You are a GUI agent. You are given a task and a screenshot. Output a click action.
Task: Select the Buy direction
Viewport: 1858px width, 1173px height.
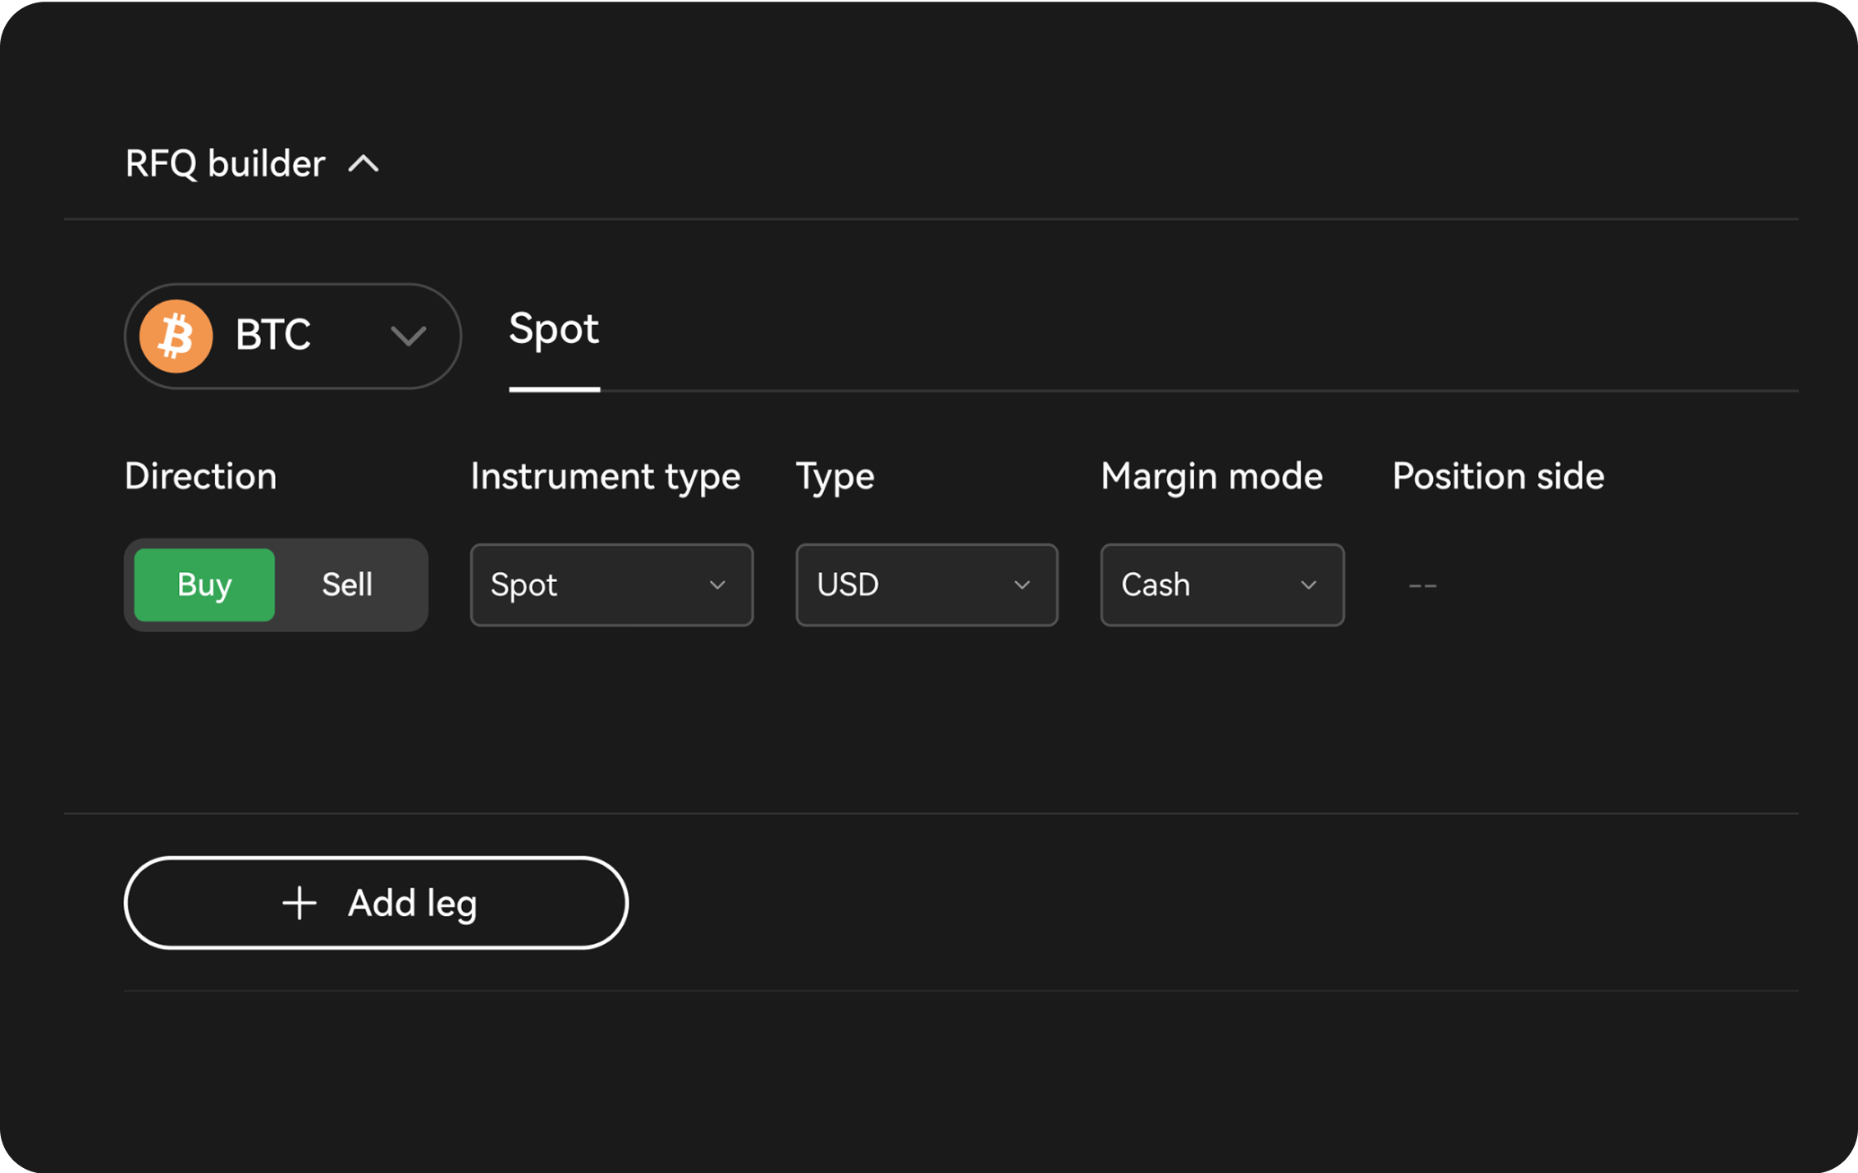tap(204, 585)
